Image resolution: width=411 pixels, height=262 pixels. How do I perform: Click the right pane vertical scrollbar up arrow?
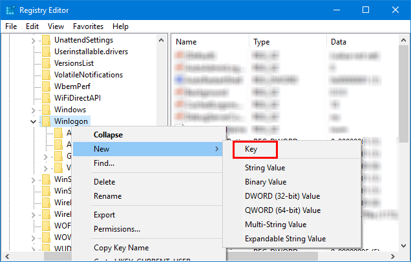tap(405, 41)
